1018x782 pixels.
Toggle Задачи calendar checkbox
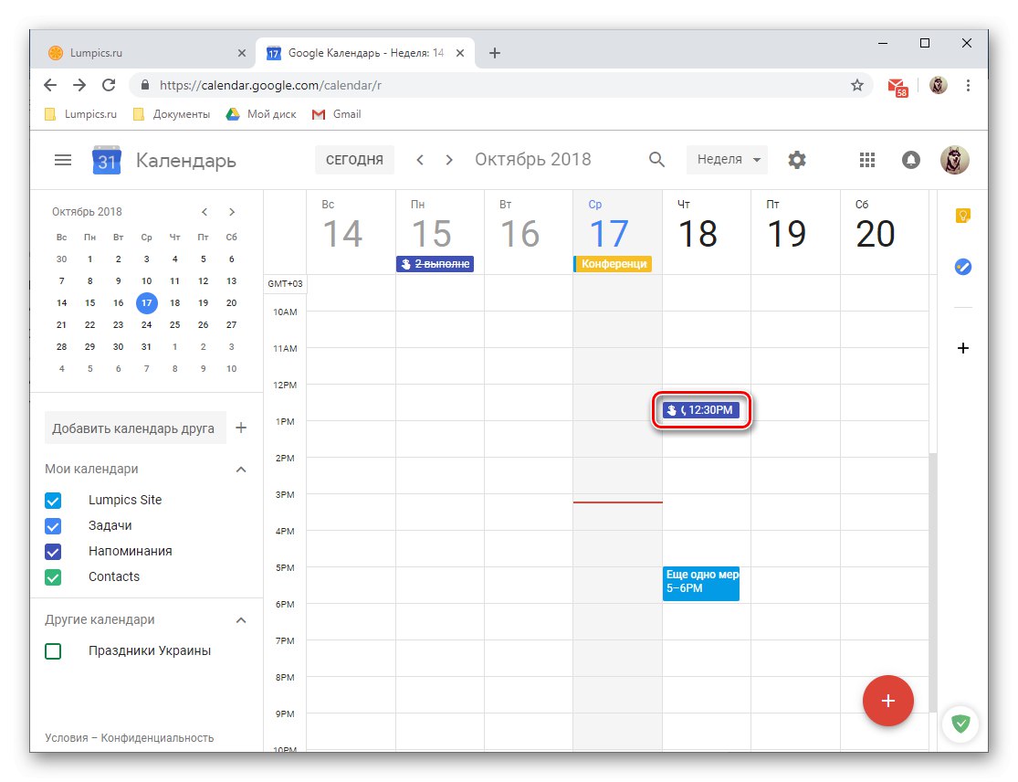pyautogui.click(x=53, y=525)
